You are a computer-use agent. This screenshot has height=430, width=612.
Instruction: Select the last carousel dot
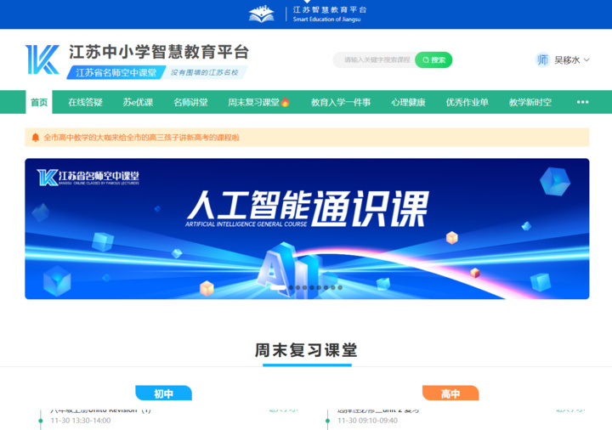[x=340, y=287]
